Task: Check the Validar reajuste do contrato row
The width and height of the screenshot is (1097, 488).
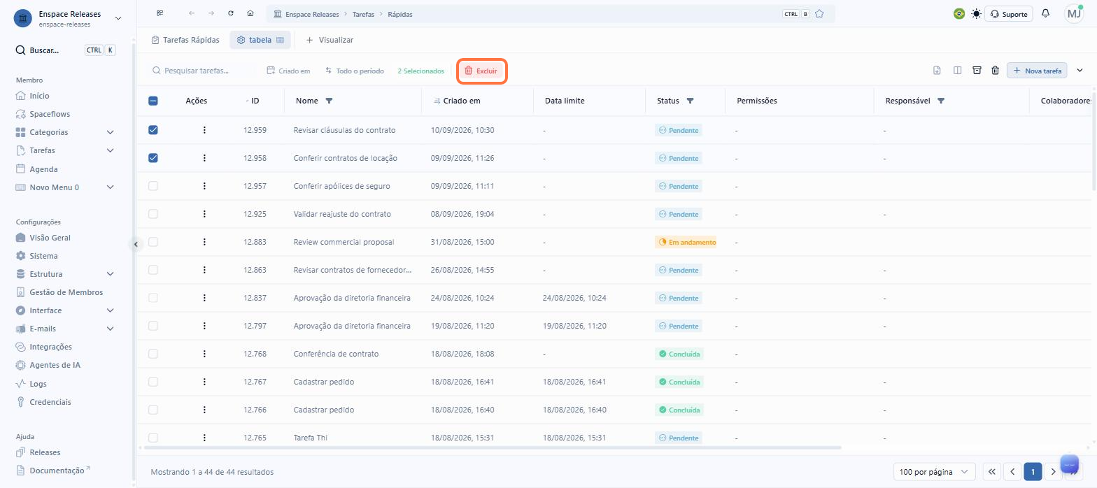Action: point(153,214)
